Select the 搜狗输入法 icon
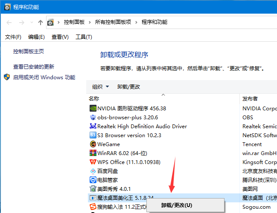277x213 pixels. pos(93,207)
